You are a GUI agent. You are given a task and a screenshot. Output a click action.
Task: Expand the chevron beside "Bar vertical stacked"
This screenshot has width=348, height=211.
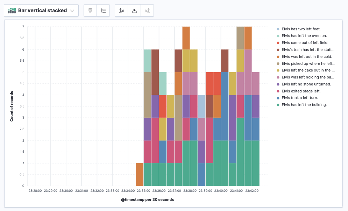point(72,10)
